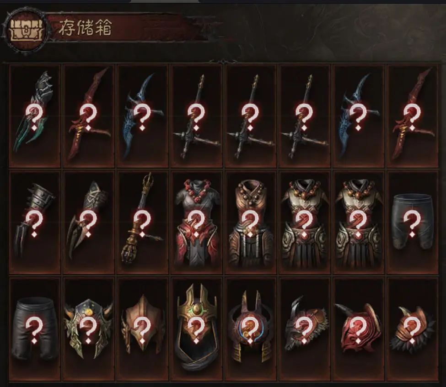Select the black shorts in the bottom row
The width and height of the screenshot is (446, 387).
pyautogui.click(x=34, y=329)
